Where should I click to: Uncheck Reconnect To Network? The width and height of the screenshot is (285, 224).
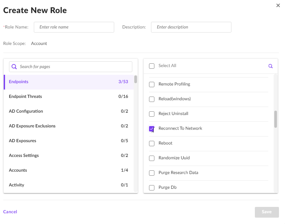152,129
